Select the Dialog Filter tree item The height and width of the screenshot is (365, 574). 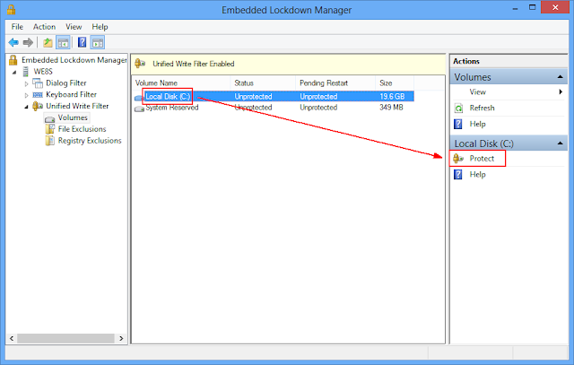point(65,83)
